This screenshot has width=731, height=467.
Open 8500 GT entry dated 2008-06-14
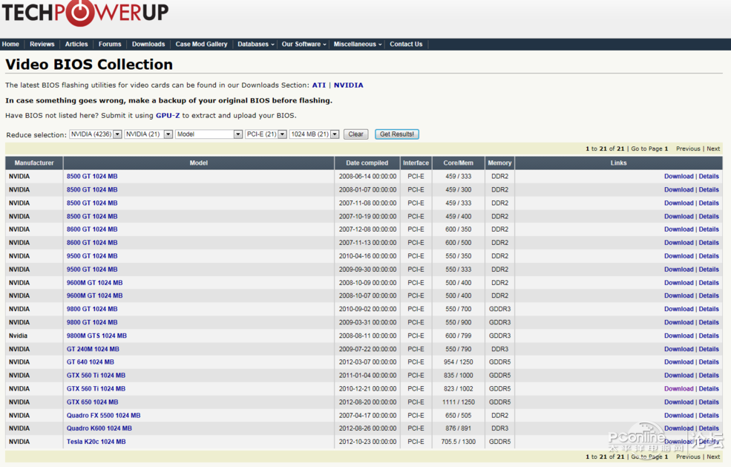coord(92,177)
